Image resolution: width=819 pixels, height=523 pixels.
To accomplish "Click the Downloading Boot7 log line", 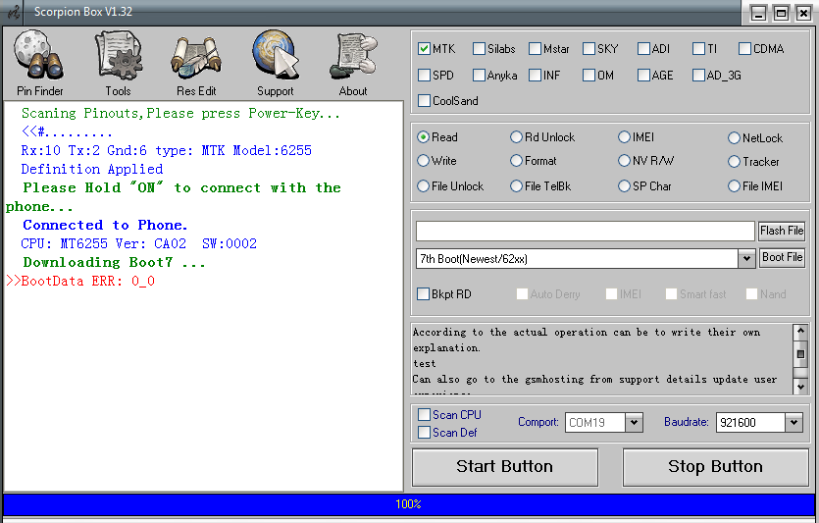I will click(x=114, y=262).
